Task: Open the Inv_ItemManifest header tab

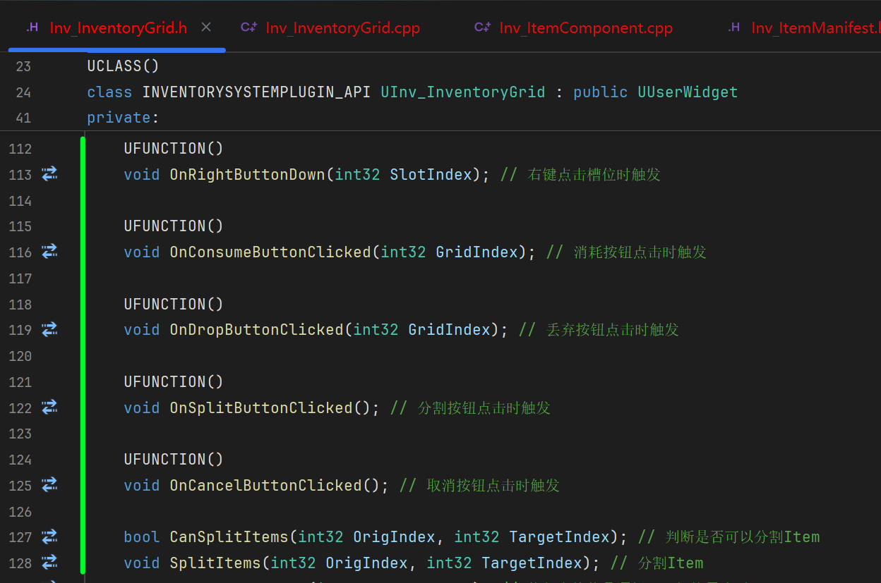Action: 804,28
